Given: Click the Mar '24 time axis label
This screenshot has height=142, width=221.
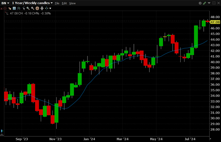Looking at the screenshot, I should pos(123,139).
